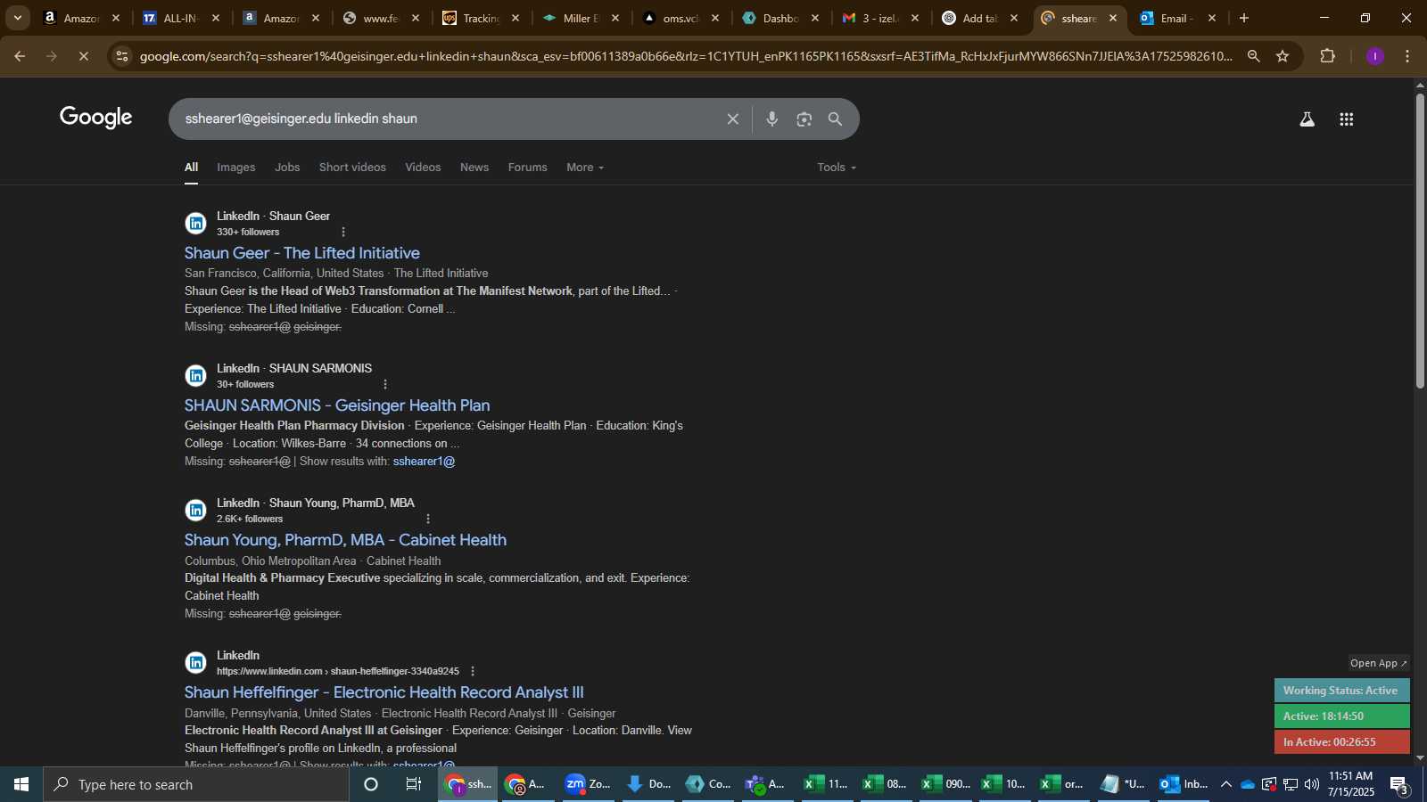Open options for Shaun Heffelfinger result

(473, 671)
